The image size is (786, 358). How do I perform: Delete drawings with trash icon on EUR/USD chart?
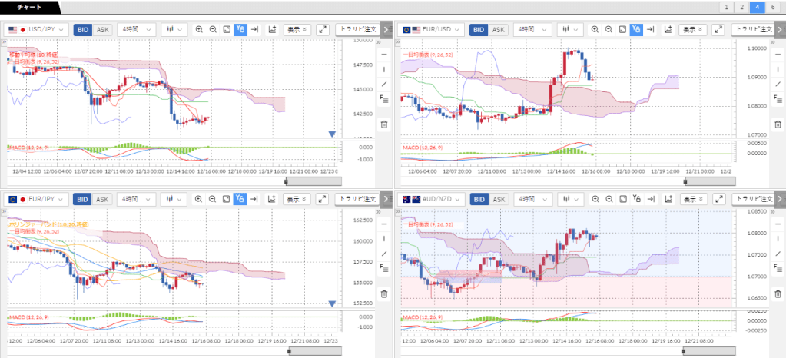coord(778,124)
